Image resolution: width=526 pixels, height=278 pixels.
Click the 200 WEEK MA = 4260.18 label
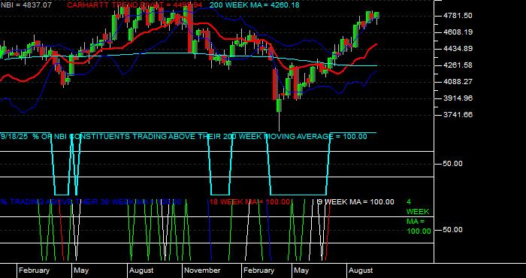[x=255, y=5]
